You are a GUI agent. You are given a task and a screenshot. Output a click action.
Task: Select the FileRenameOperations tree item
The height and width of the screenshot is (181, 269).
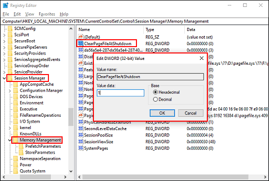[40, 115]
